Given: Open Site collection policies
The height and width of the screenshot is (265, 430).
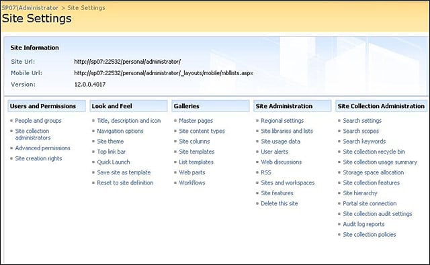Looking at the screenshot, I should [370, 235].
